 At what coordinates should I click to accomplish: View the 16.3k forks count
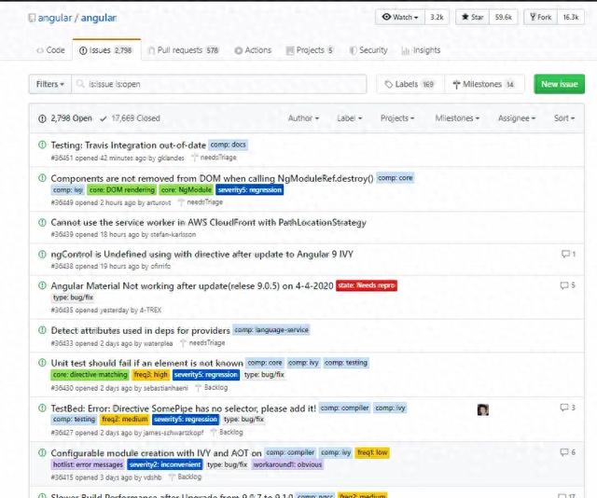[571, 17]
